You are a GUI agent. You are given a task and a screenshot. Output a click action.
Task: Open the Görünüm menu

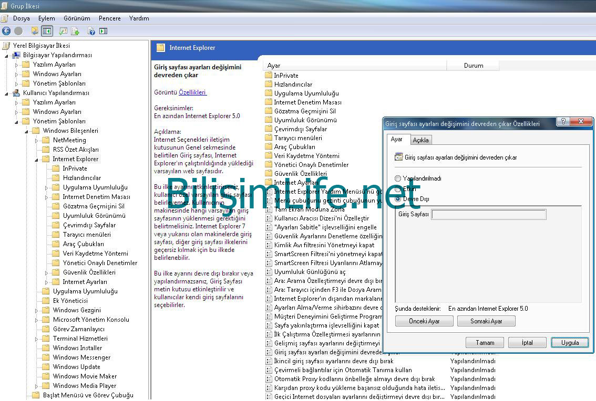coord(77,18)
